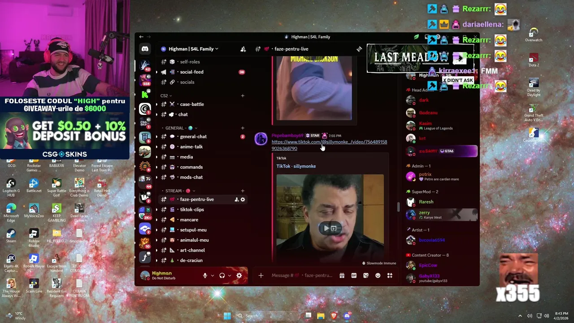
Task: Mute microphone in Discord user panel
Action: [x=205, y=275]
